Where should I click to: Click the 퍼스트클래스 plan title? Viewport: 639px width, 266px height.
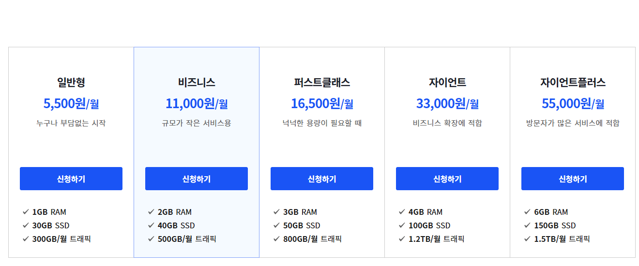322,83
